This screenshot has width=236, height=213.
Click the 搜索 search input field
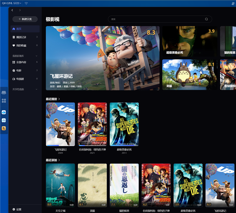click(156, 19)
